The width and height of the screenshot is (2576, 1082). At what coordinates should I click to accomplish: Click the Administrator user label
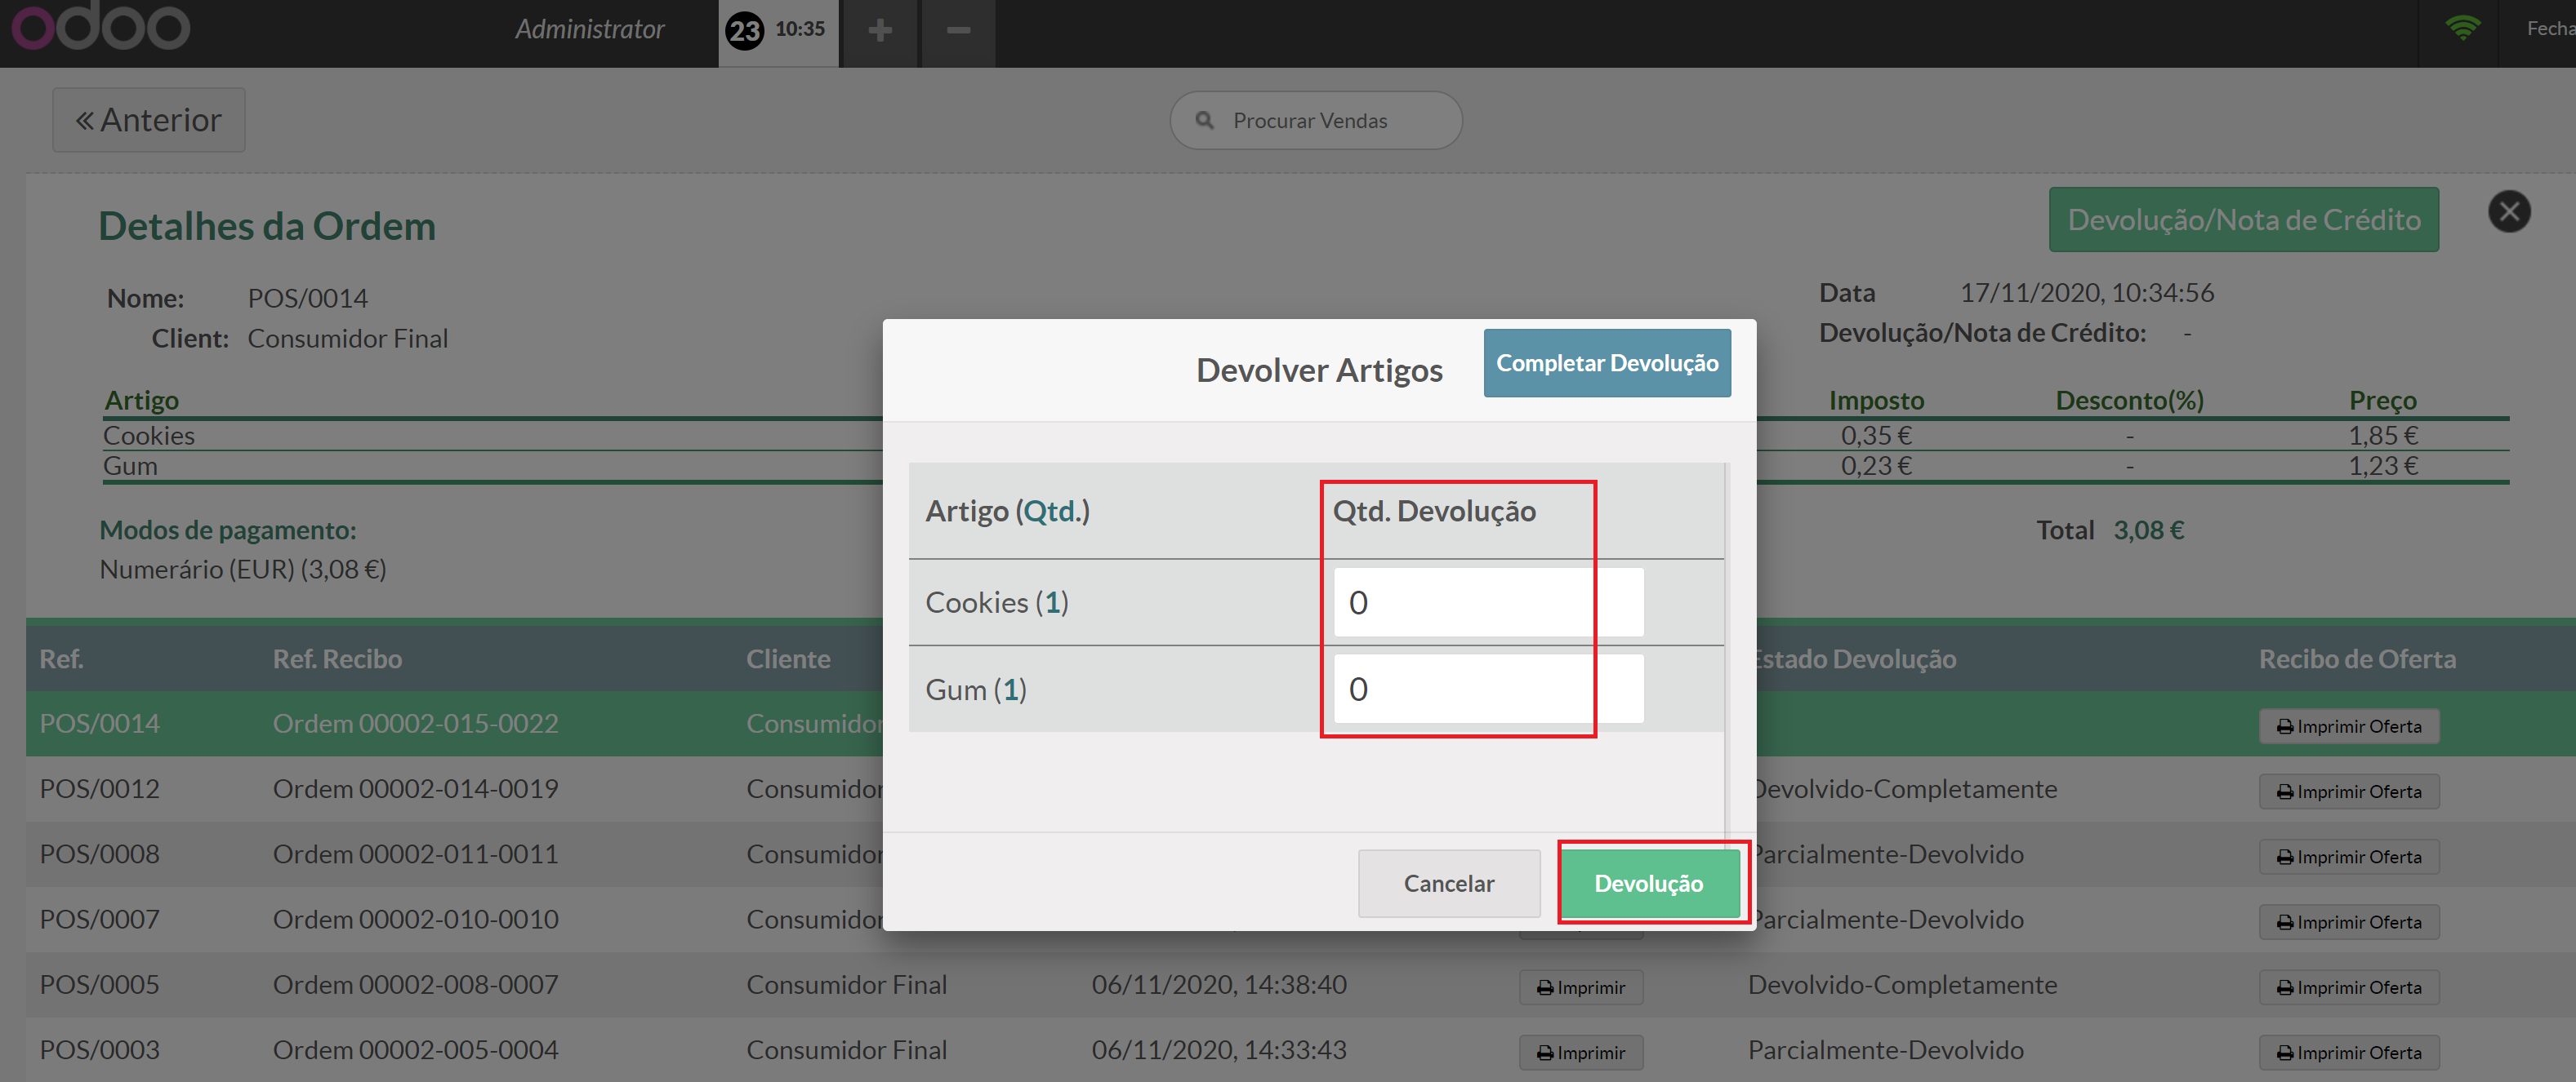(589, 30)
